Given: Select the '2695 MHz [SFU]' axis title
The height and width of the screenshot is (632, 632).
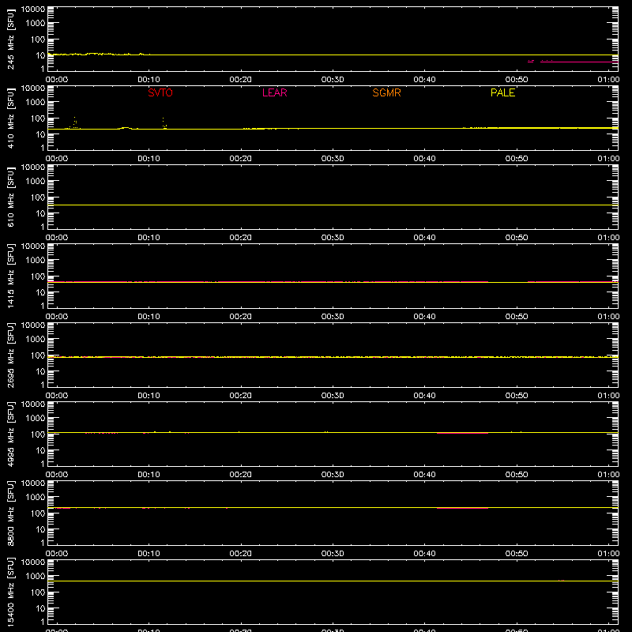Looking at the screenshot, I should pyautogui.click(x=10, y=355).
